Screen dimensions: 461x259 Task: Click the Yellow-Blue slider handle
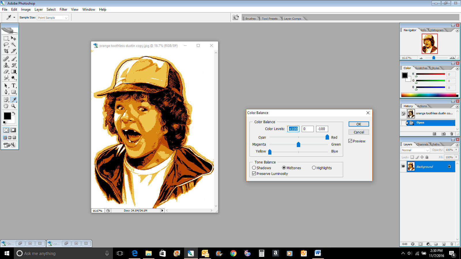(x=270, y=151)
